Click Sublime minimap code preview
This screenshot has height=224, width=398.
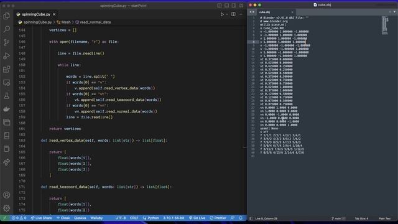(385, 26)
